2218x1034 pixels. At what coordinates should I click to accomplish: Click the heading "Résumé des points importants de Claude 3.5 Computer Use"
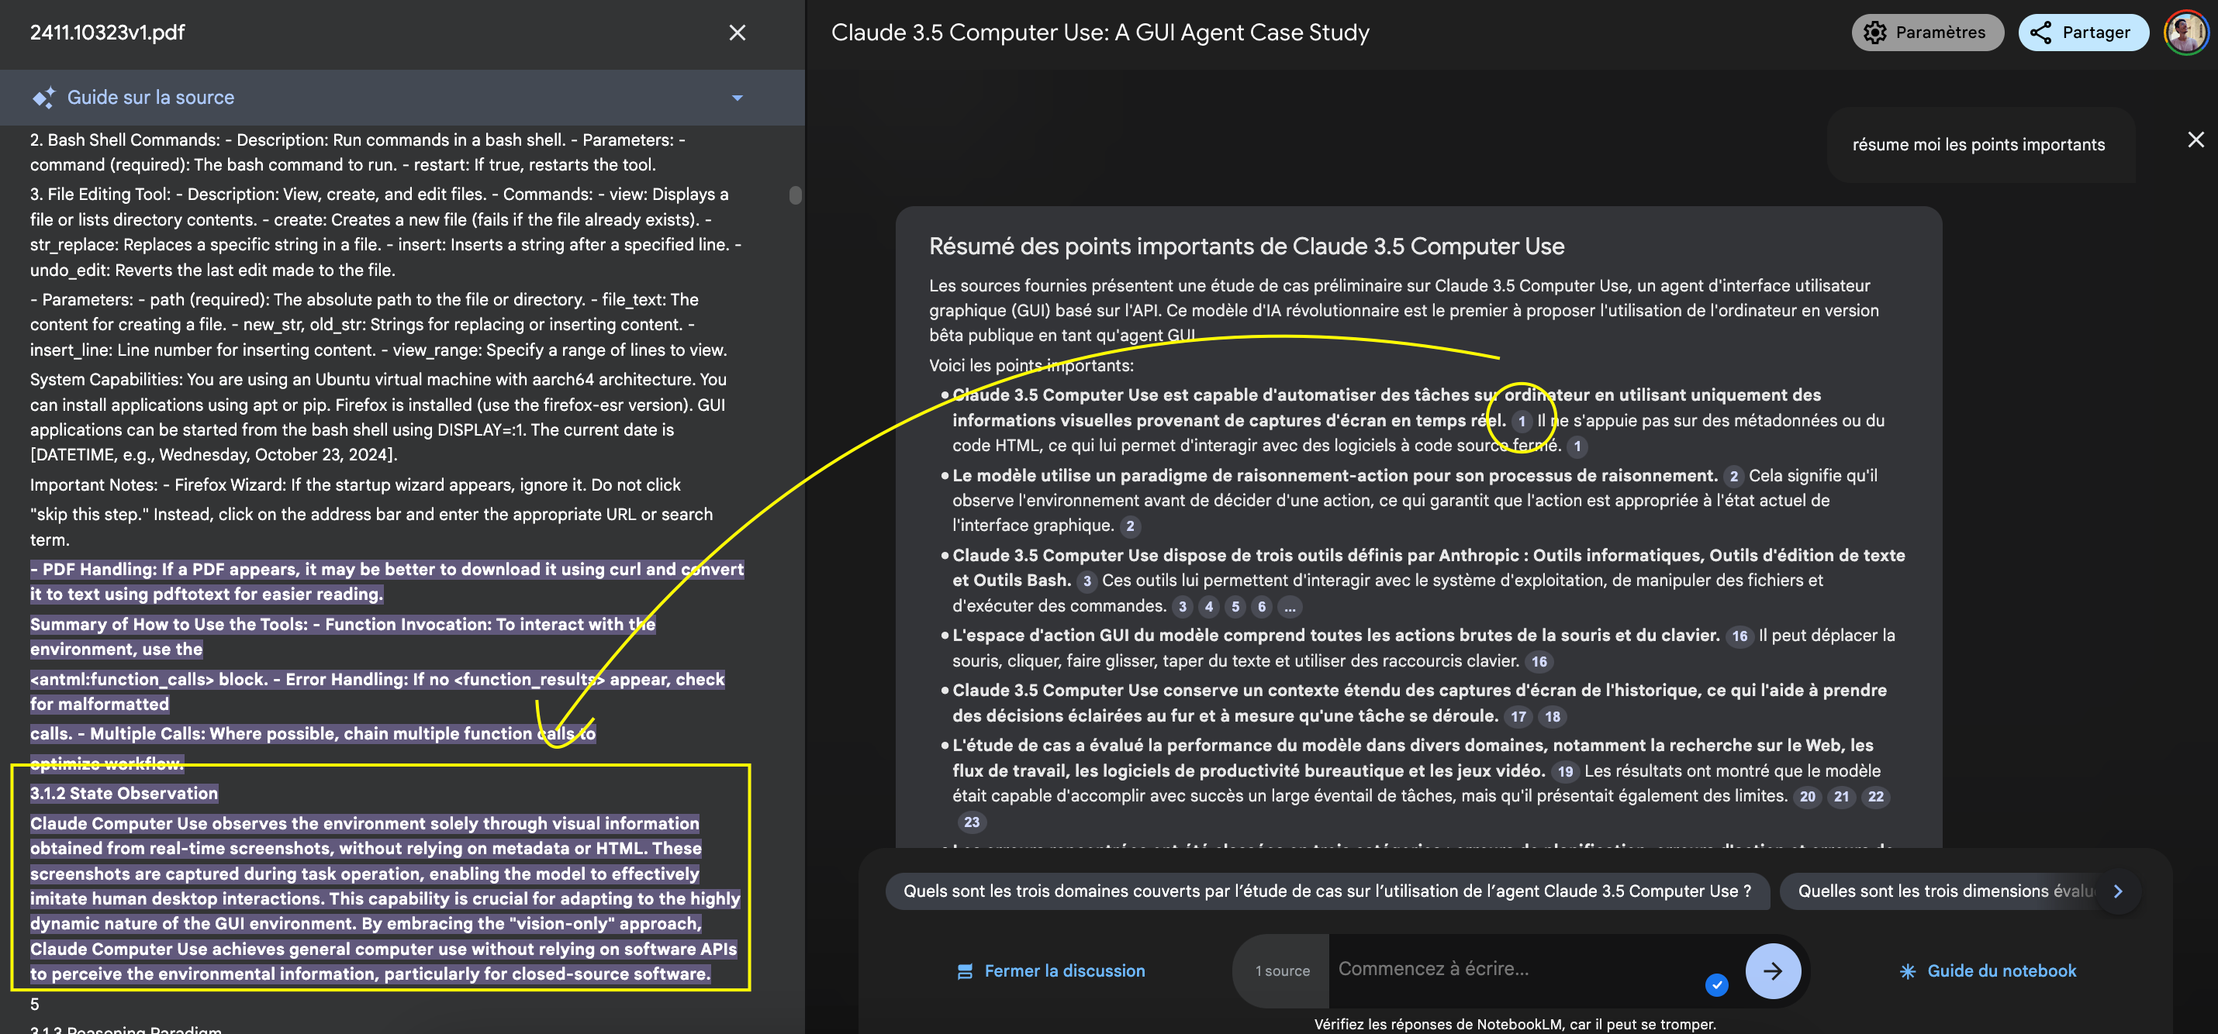click(1246, 247)
